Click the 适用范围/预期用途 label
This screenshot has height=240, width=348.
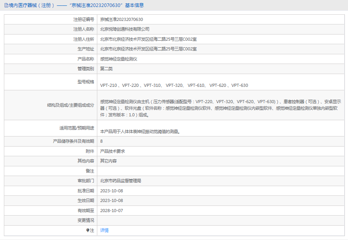tap(77, 128)
